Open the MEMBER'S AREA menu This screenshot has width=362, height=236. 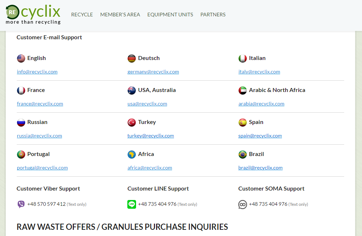point(120,15)
